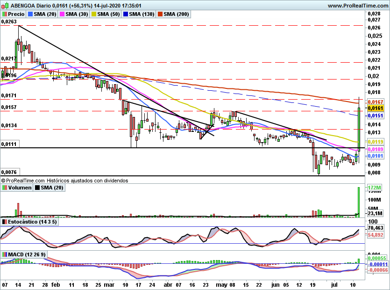390x290 pixels.
Task: Click the Precio candle color icon
Action: 5,14
